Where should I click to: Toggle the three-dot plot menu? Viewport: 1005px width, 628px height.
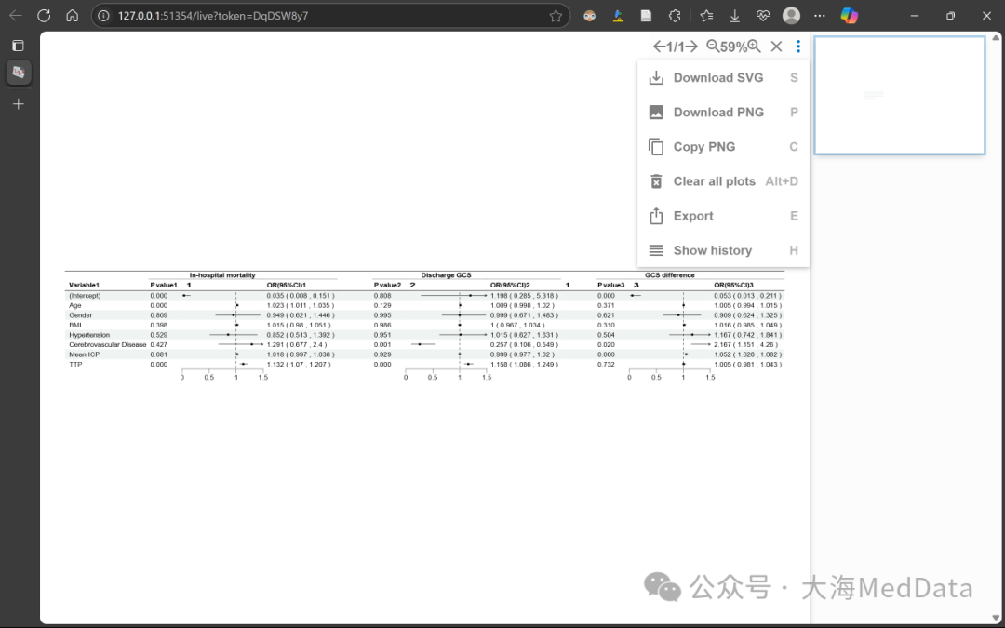tap(798, 47)
